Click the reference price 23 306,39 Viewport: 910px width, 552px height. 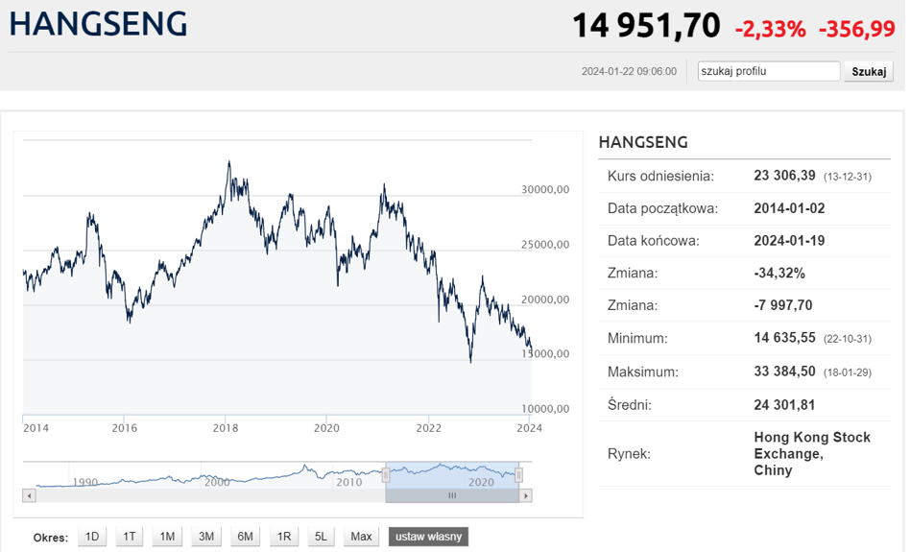(784, 176)
